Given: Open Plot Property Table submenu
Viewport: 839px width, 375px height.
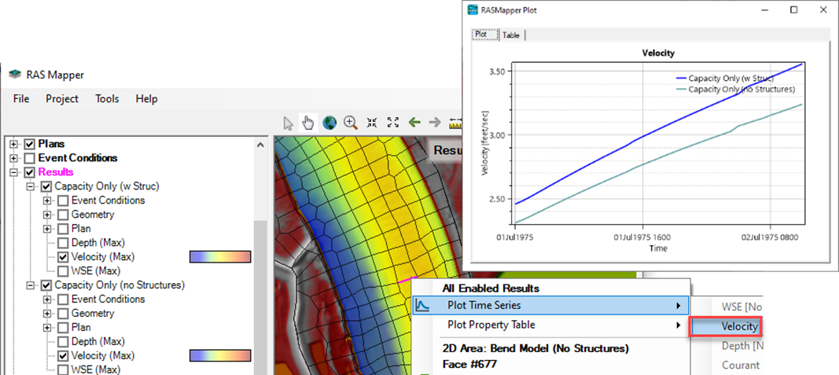Looking at the screenshot, I should pos(550,325).
